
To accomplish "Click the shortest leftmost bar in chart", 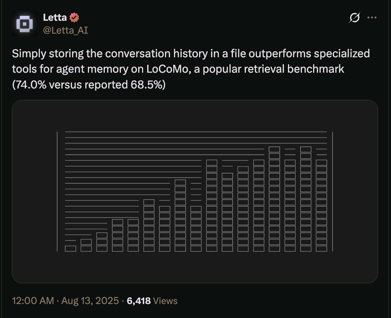I will (70, 249).
